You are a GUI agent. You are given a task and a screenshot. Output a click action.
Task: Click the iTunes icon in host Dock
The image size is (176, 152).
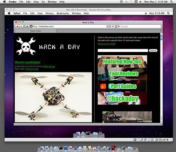(56, 148)
